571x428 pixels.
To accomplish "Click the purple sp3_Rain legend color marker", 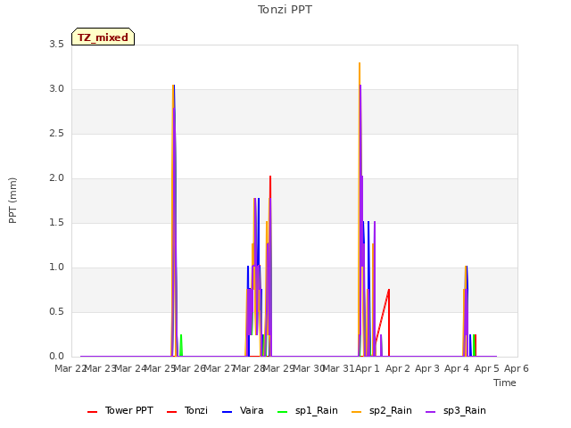I will click(430, 412).
